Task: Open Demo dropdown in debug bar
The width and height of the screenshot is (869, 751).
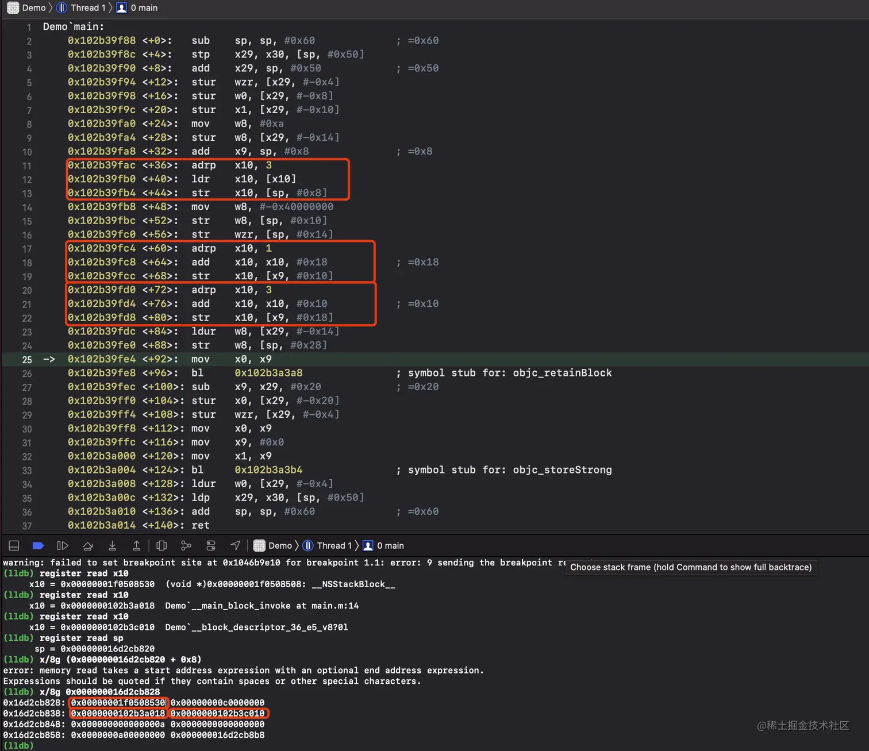Action: (x=280, y=545)
